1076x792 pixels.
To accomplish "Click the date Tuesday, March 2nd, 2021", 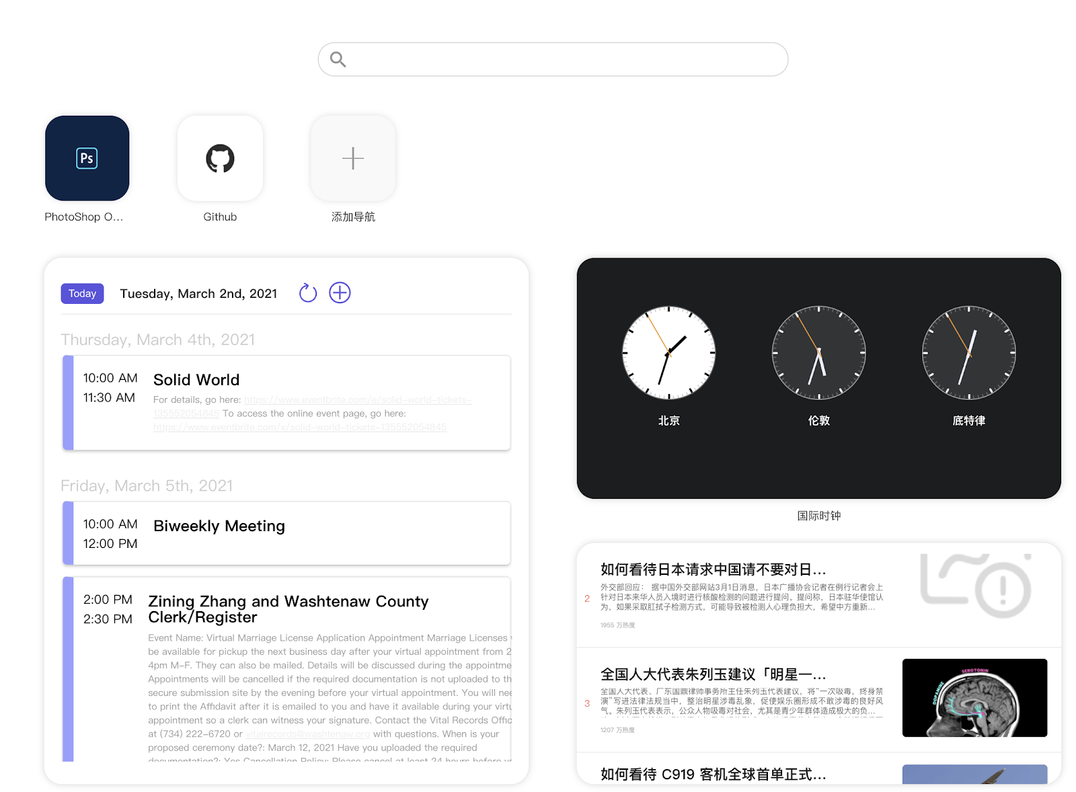I will coord(198,294).
